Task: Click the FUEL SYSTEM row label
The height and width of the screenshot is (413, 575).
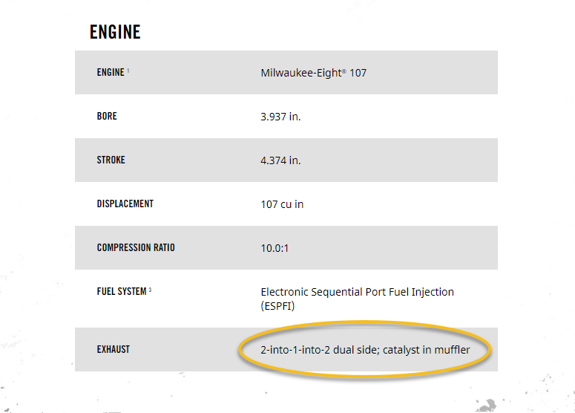Action: coord(122,292)
